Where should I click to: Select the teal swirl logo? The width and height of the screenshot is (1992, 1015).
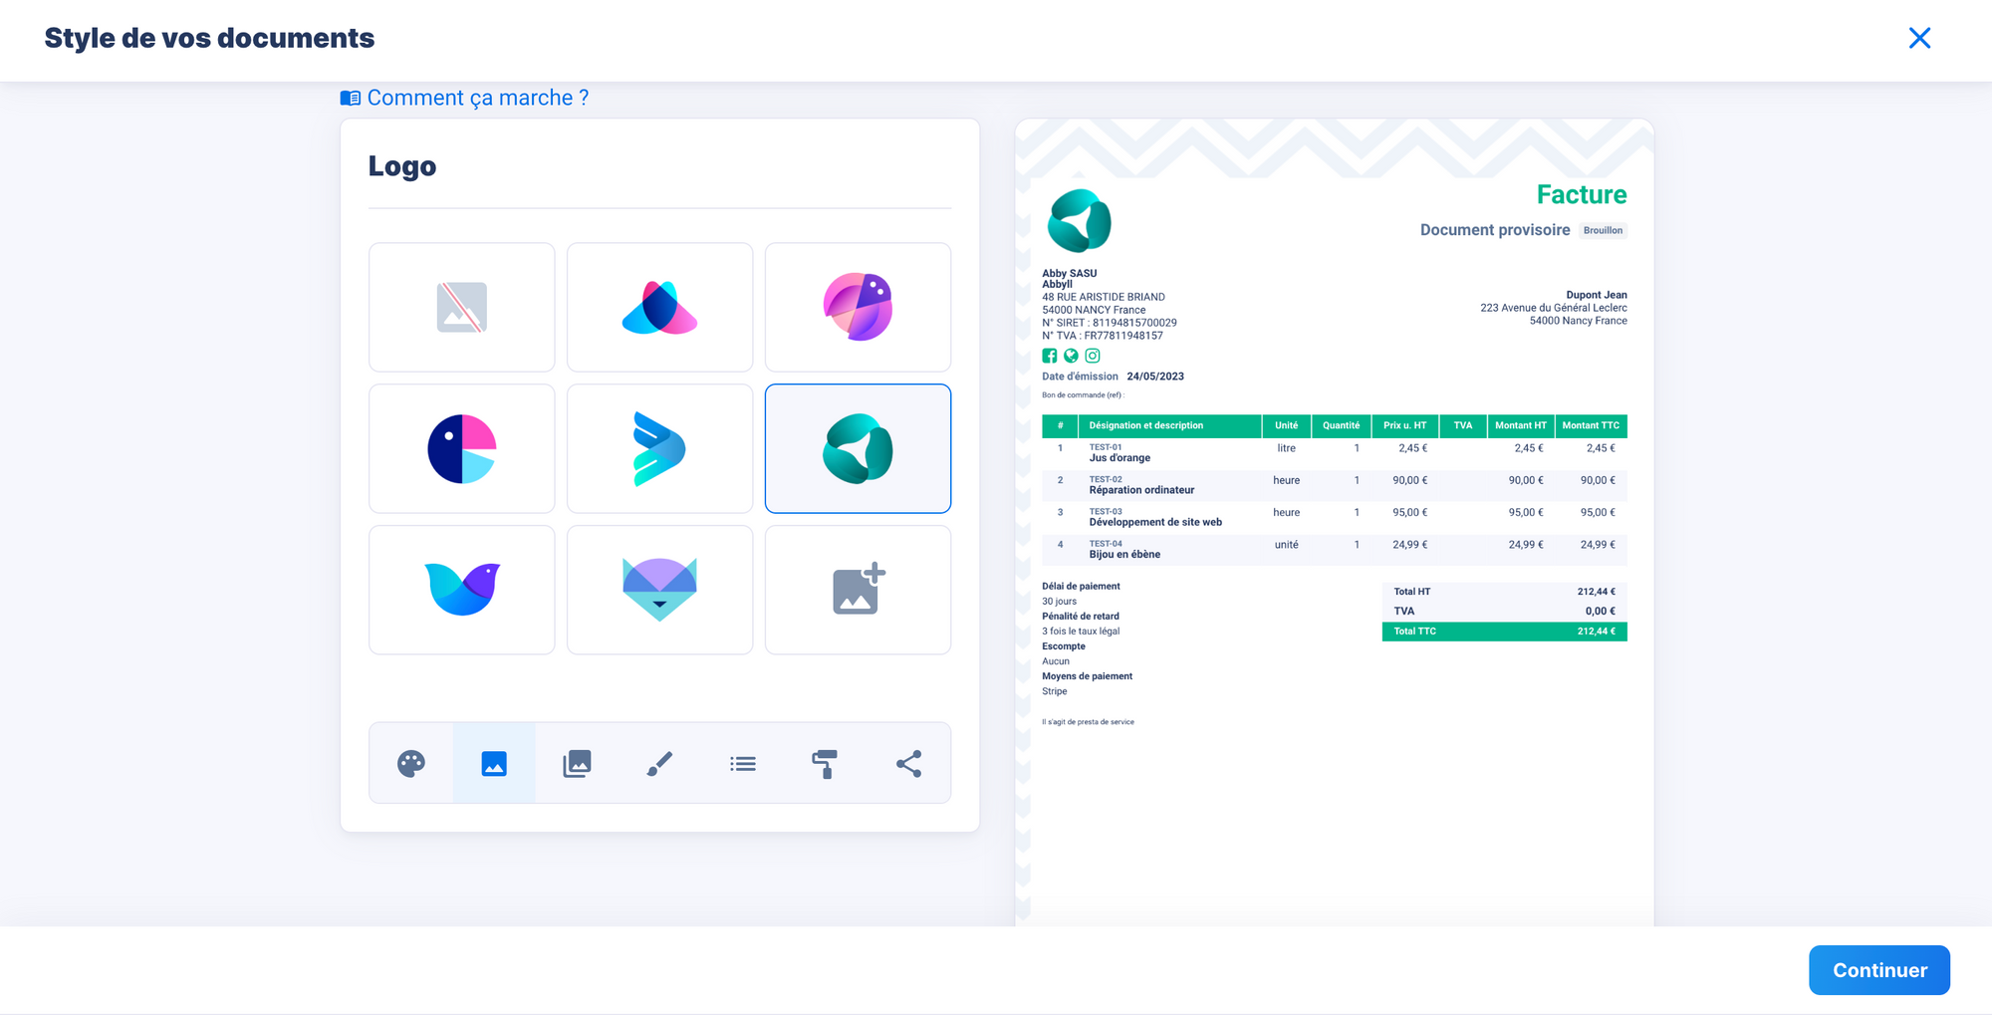coord(858,448)
